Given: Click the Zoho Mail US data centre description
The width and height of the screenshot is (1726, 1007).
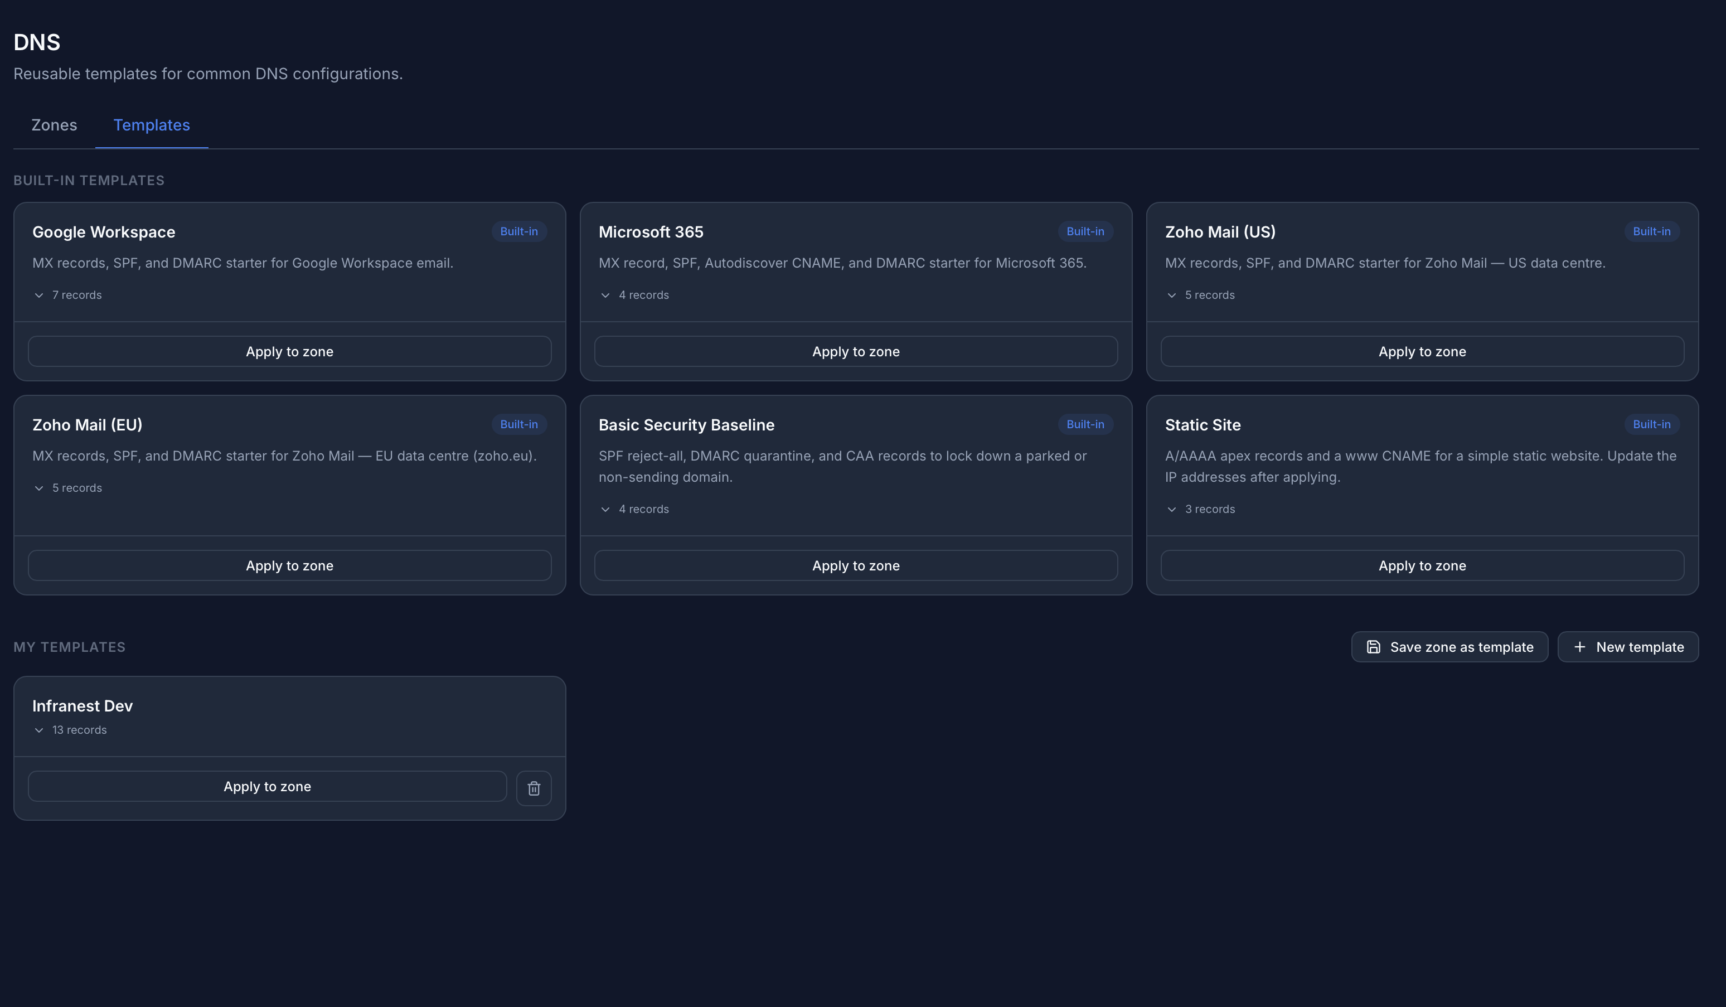Looking at the screenshot, I should coord(1385,263).
